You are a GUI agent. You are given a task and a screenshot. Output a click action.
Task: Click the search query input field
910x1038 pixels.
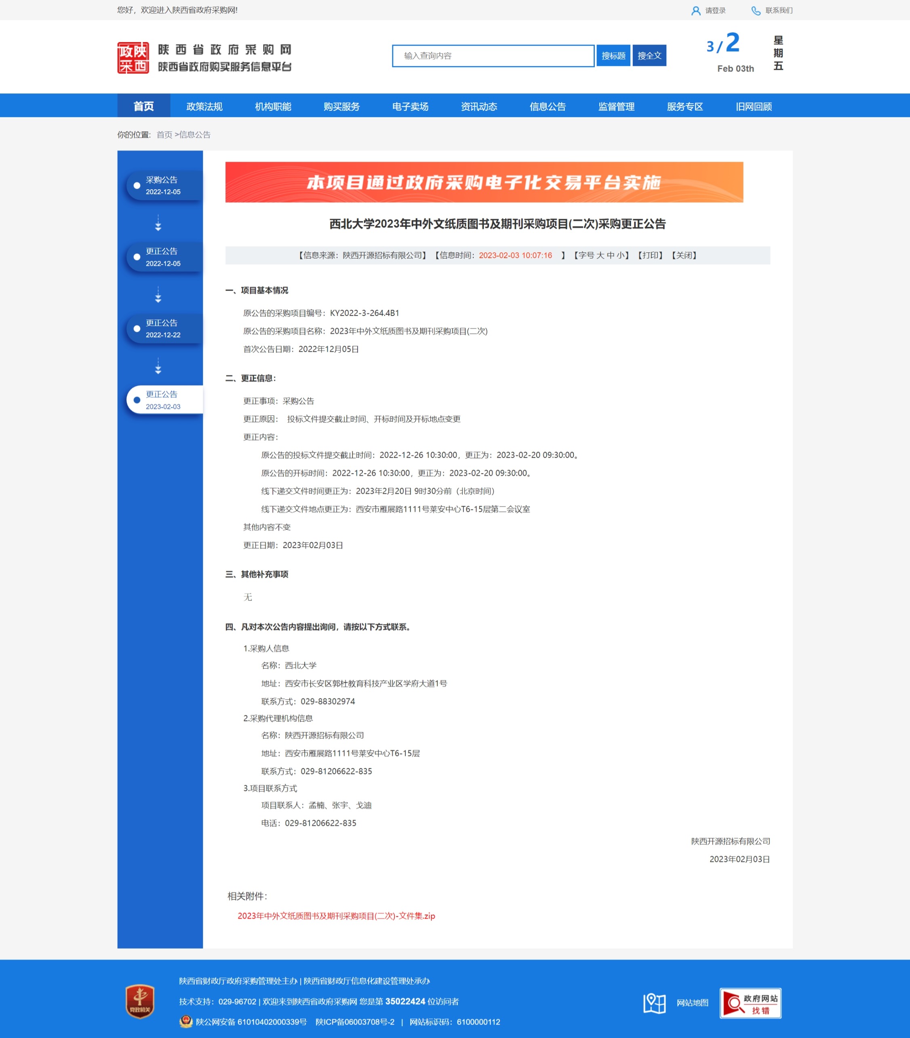click(x=493, y=56)
